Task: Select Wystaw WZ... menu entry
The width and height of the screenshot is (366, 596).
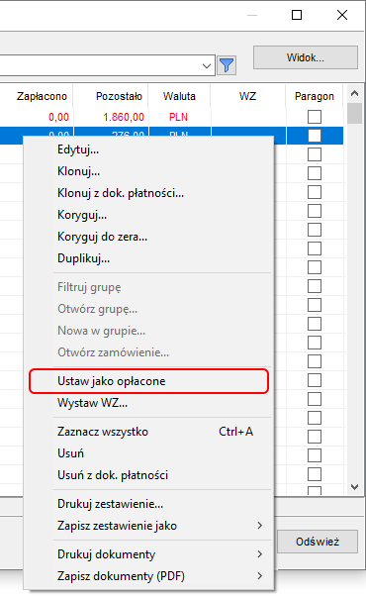Action: (x=93, y=403)
